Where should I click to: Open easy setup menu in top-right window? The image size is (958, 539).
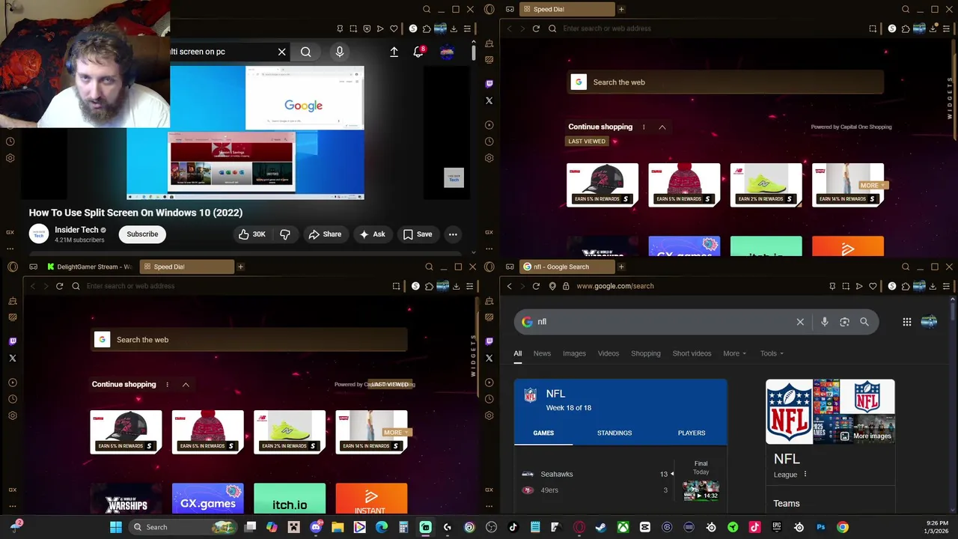(x=946, y=28)
